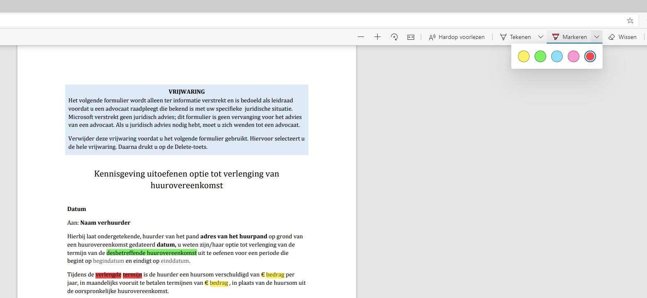
Task: Click the Wissen eraser icon
Action: 611,36
